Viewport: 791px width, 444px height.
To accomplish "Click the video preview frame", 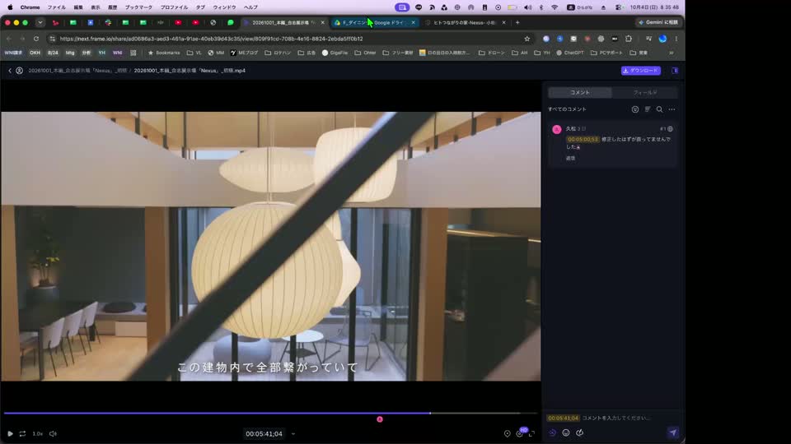I will (x=271, y=246).
